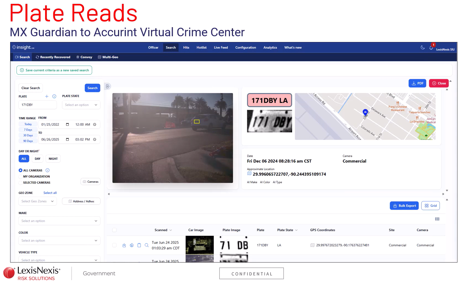Click the red Close button
The width and height of the screenshot is (469, 282).
point(439,83)
